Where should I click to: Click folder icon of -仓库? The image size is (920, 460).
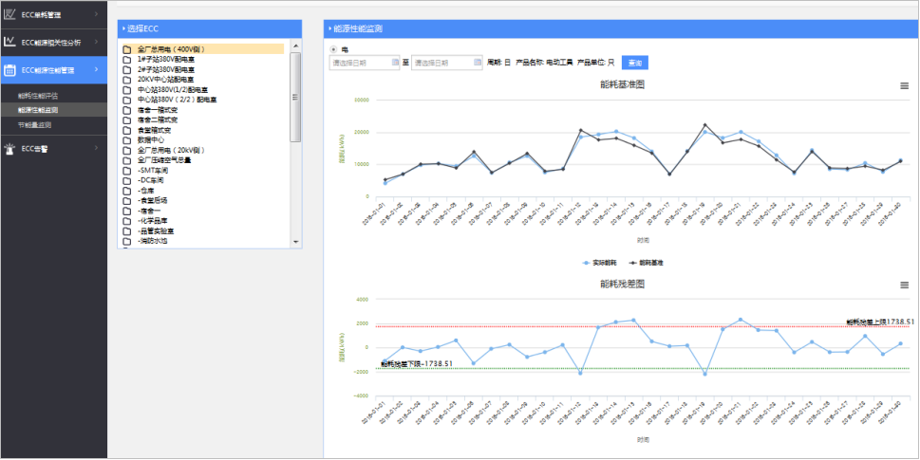126,191
